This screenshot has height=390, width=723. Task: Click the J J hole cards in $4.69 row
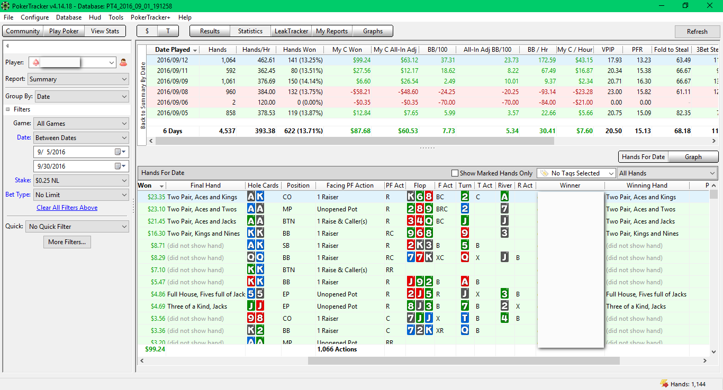tap(256, 306)
